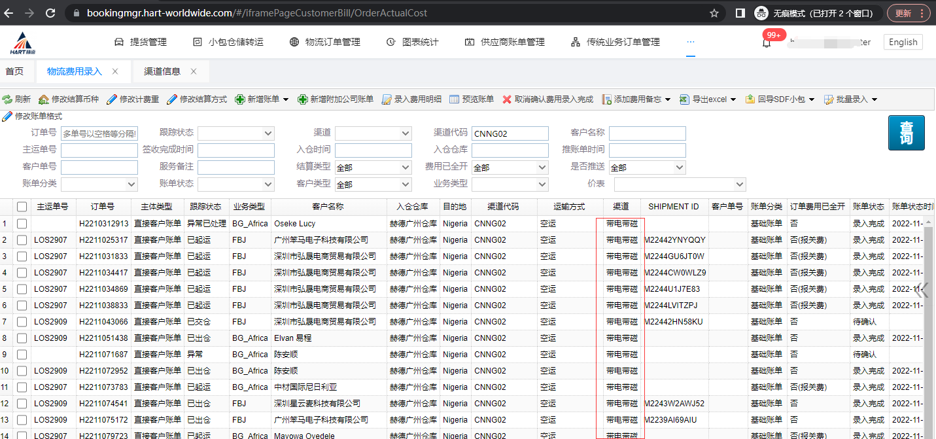Switch language with the English button
Screen dimensions: 936x439
[x=903, y=42]
